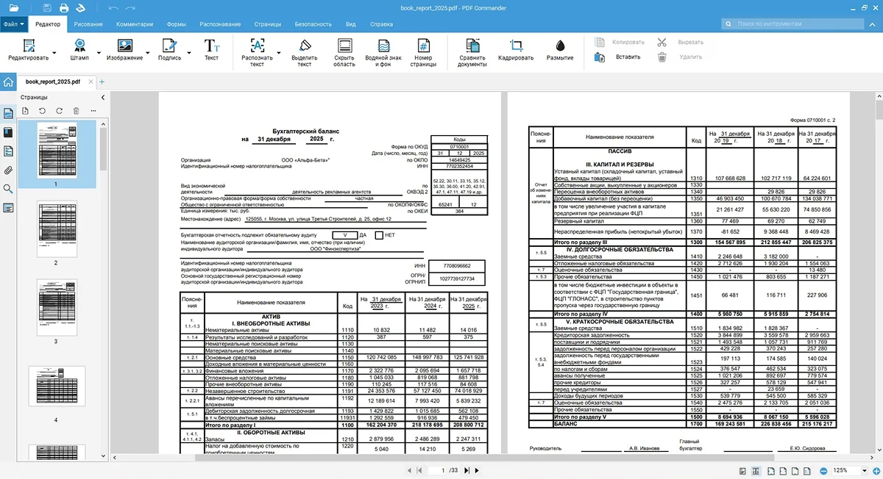Screen dimensions: 883x479
Task: Collapse the Страницы panel with the chevron
Action: (102, 97)
